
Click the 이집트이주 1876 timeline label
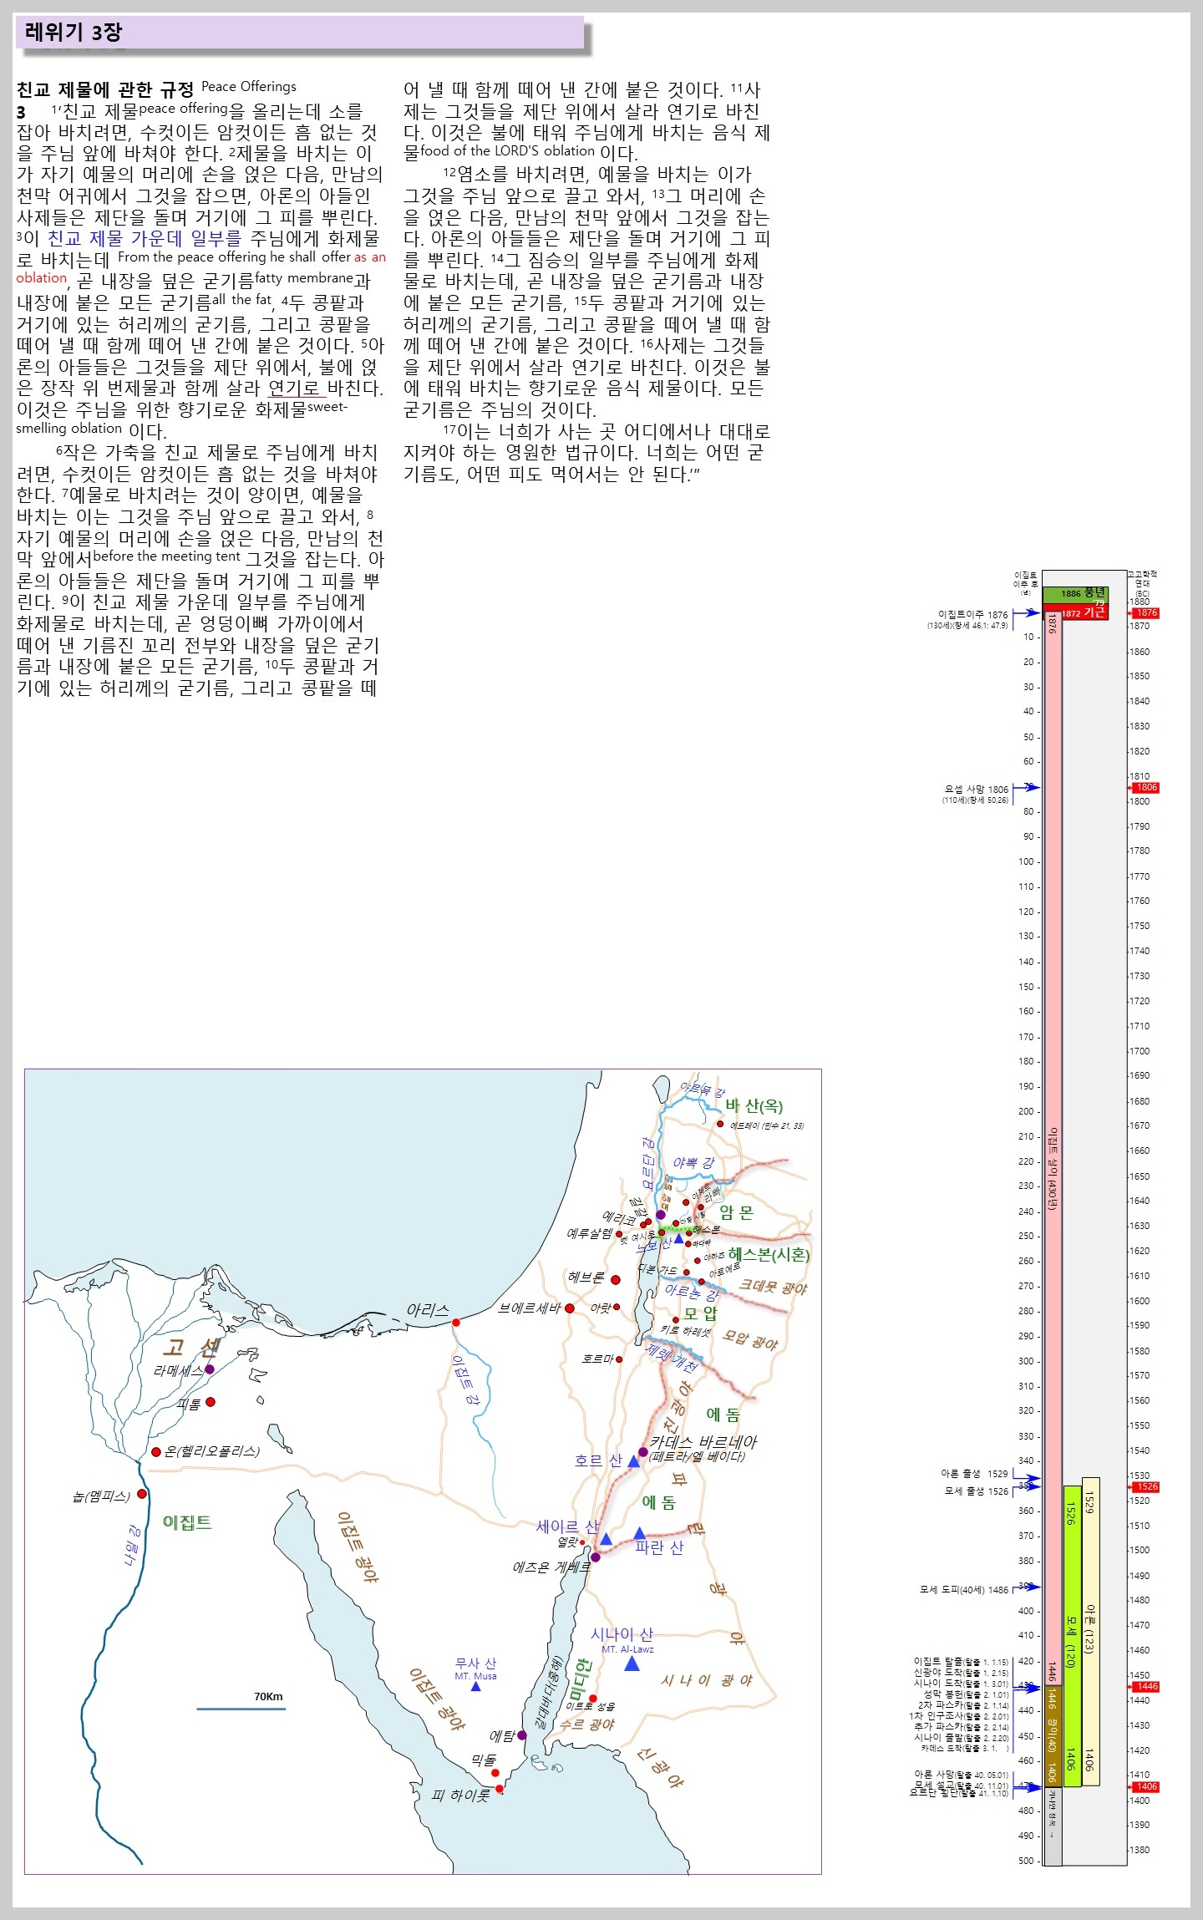973,615
